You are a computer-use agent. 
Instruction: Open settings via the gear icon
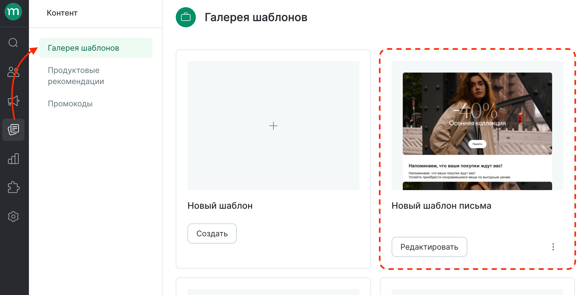(13, 217)
